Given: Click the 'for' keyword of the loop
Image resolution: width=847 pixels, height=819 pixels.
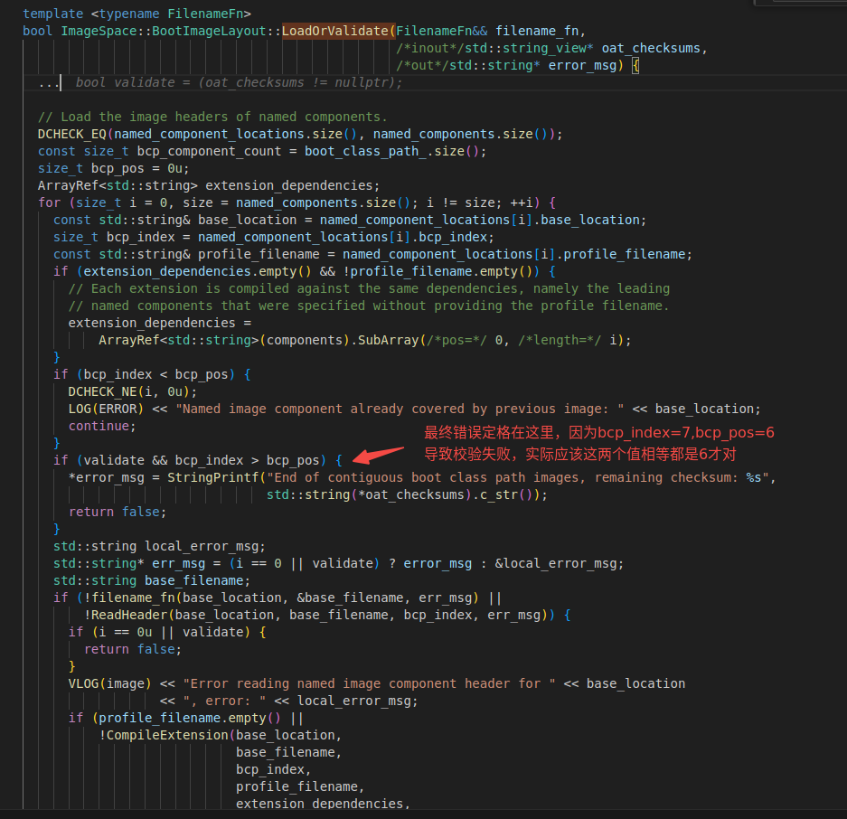Looking at the screenshot, I should (49, 203).
